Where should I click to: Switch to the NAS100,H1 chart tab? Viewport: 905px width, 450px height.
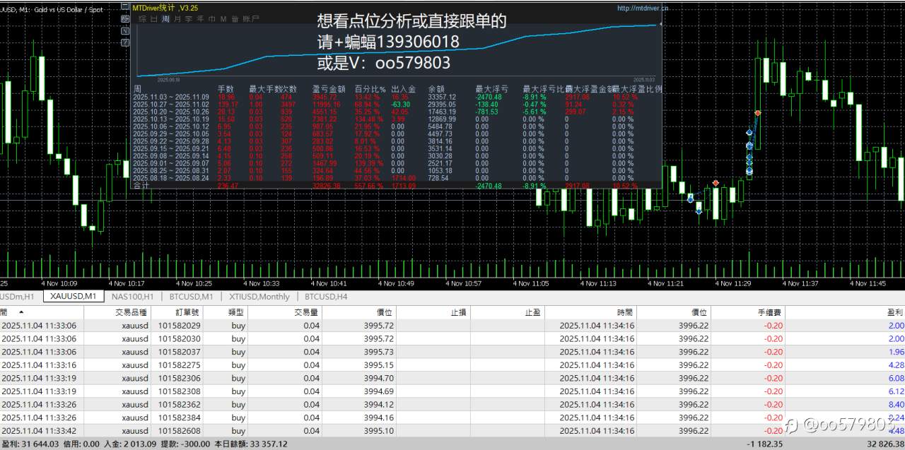coord(132,297)
